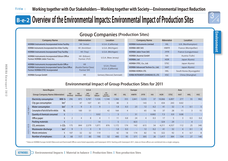Click the '823' packing materials value
The width and height of the screenshot is (228, 161).
[x=135, y=122]
